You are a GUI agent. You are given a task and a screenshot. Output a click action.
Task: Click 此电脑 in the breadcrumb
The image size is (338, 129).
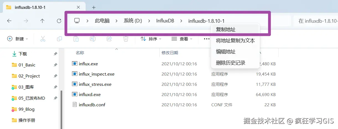click(x=102, y=21)
